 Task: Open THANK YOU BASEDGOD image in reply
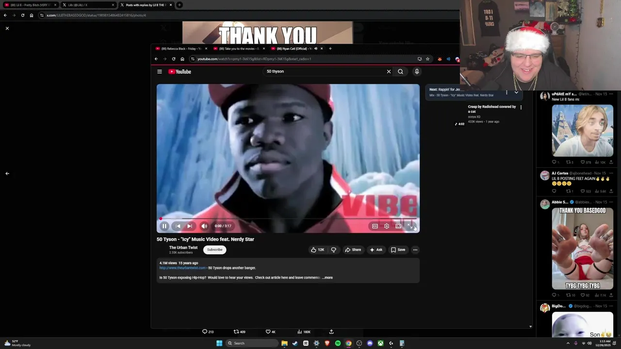point(583,248)
